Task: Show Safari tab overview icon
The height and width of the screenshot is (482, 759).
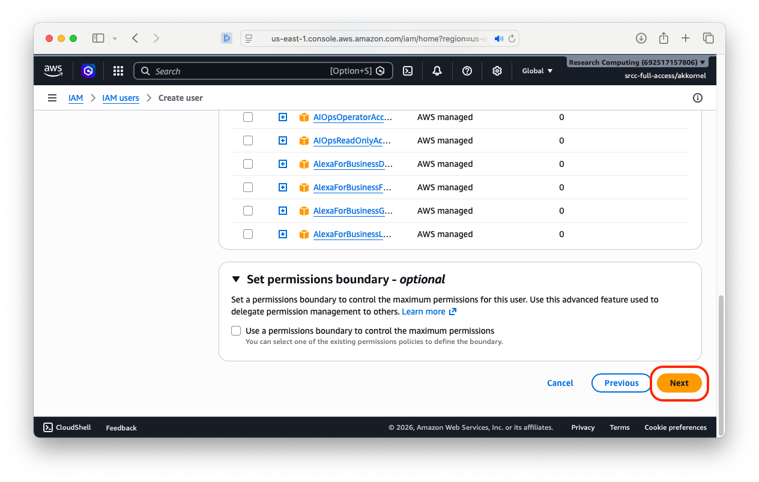Action: 709,38
